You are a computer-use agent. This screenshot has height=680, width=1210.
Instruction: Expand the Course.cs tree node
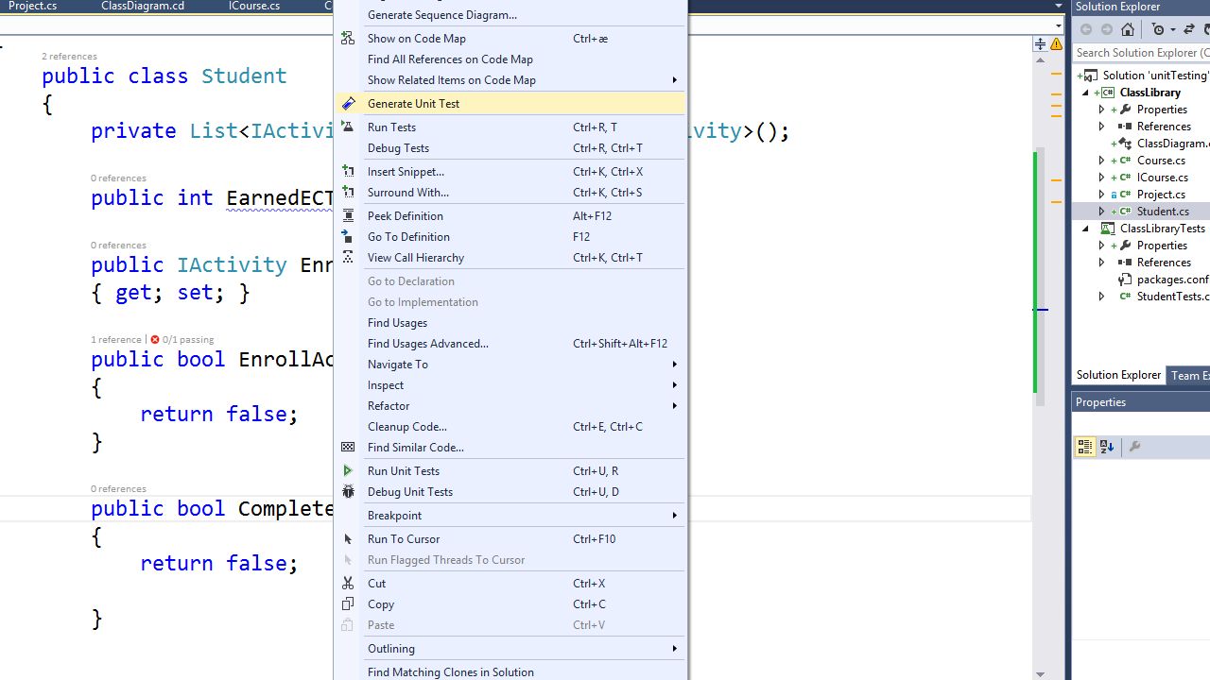1101,161
